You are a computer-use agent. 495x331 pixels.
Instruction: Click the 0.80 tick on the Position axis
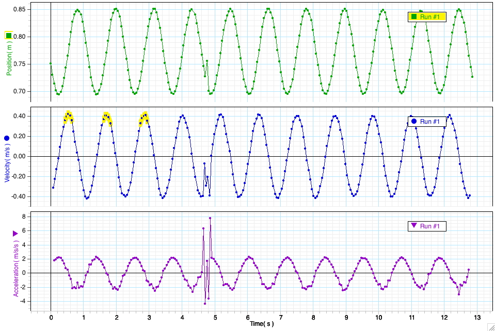tap(19, 37)
